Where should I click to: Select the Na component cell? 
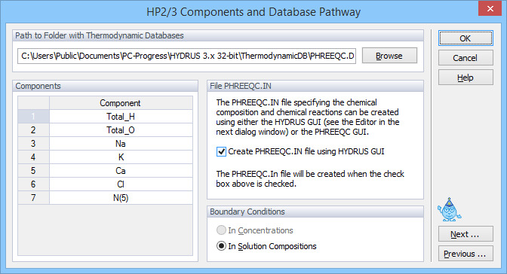click(x=121, y=144)
